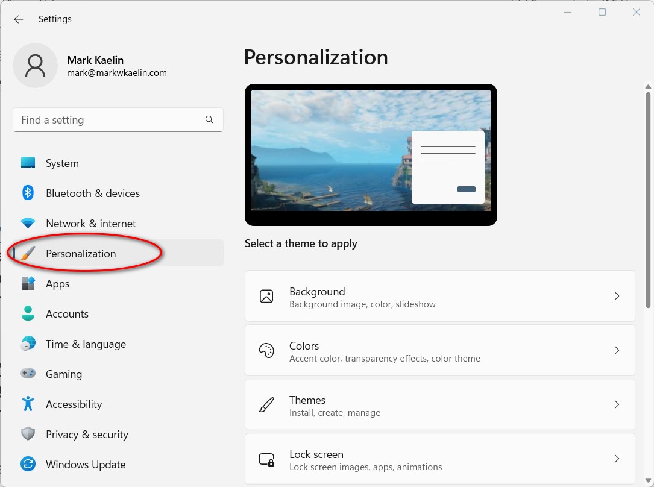The width and height of the screenshot is (654, 487).
Task: Open Windows Update via its sync icon
Action: click(x=28, y=464)
